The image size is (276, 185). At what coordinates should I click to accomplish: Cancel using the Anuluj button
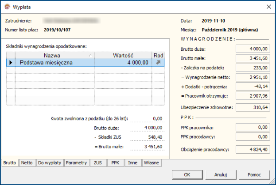pyautogui.click(x=221, y=175)
